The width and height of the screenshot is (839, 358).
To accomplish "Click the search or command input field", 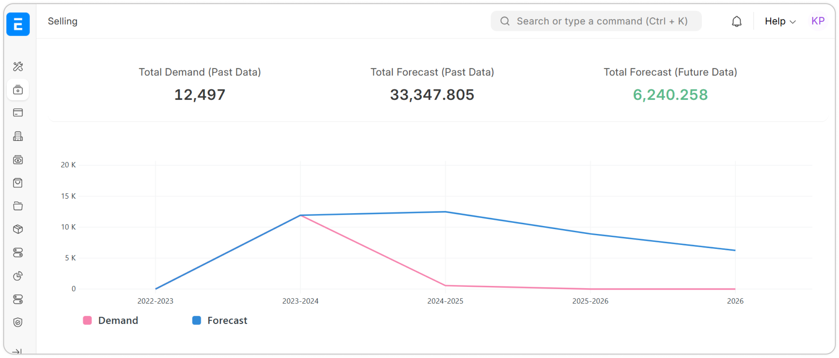I will click(x=596, y=21).
